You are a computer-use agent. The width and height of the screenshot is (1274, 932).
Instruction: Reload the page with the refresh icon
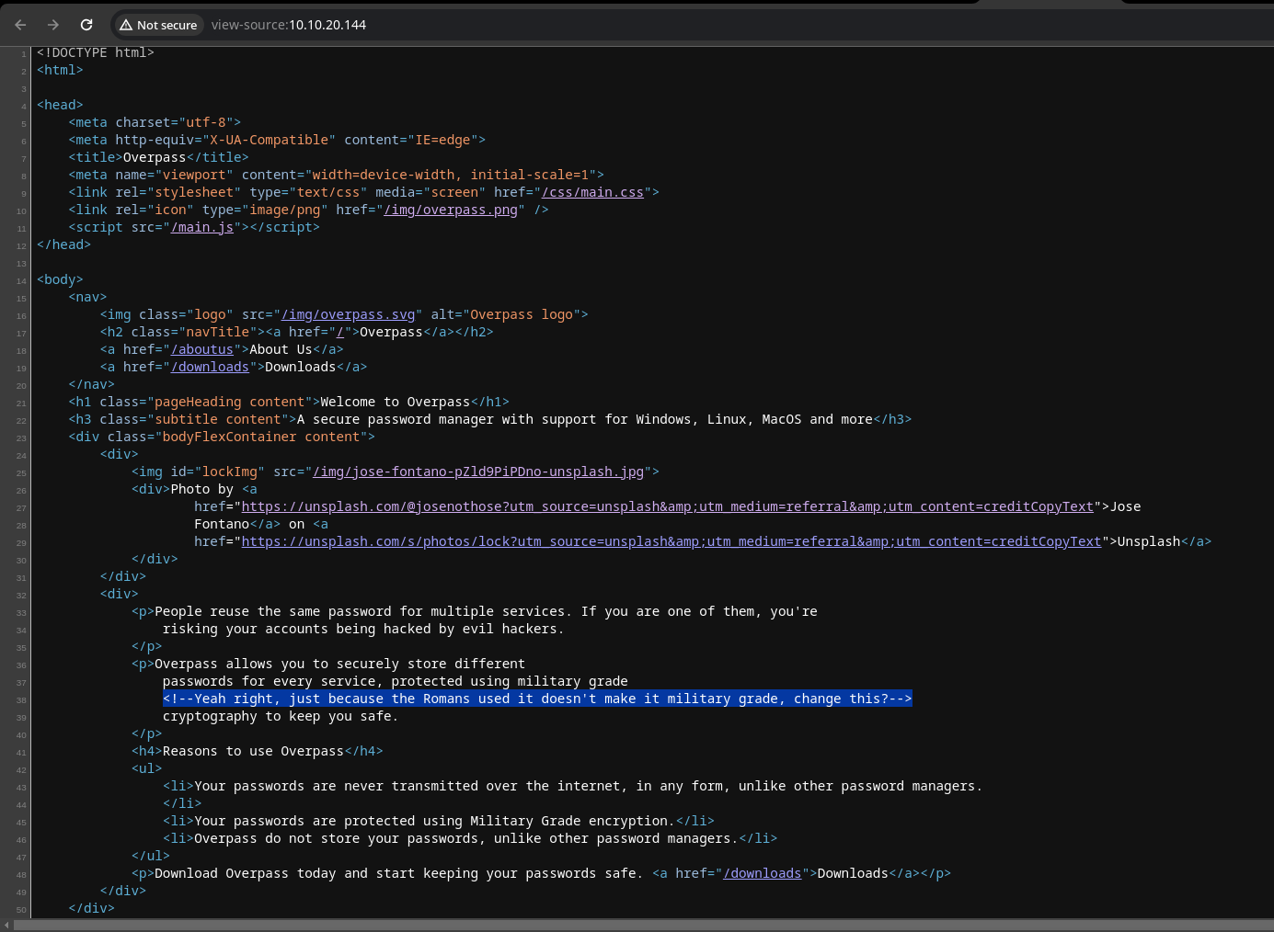86,25
